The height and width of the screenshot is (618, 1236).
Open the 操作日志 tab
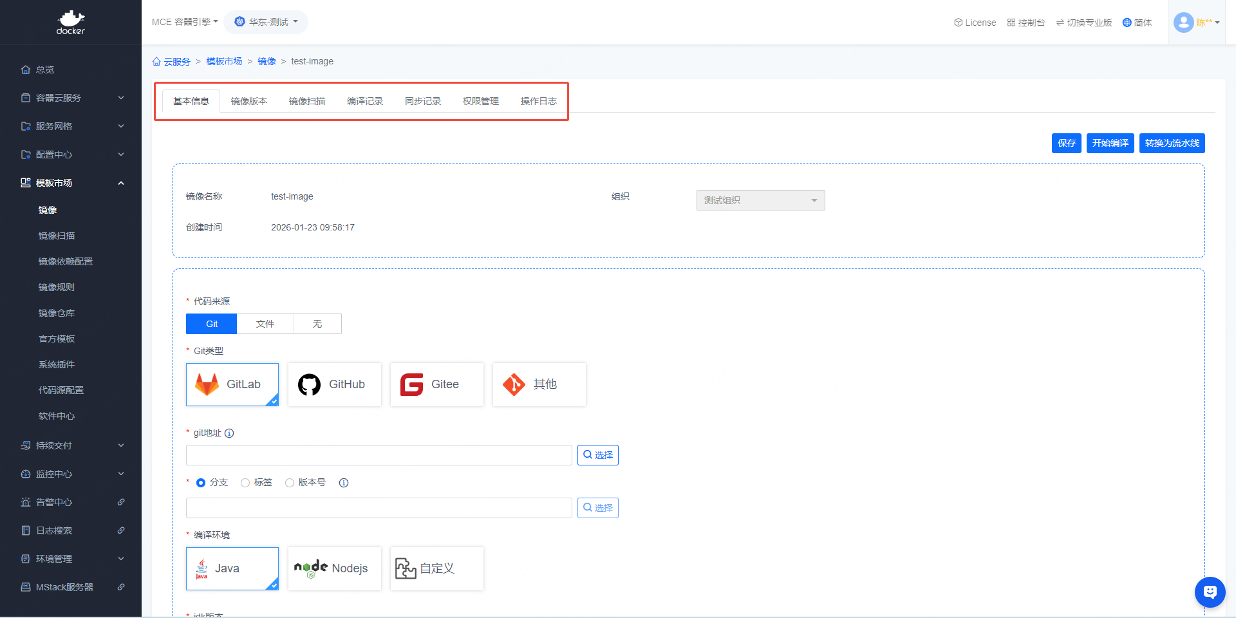coord(538,101)
